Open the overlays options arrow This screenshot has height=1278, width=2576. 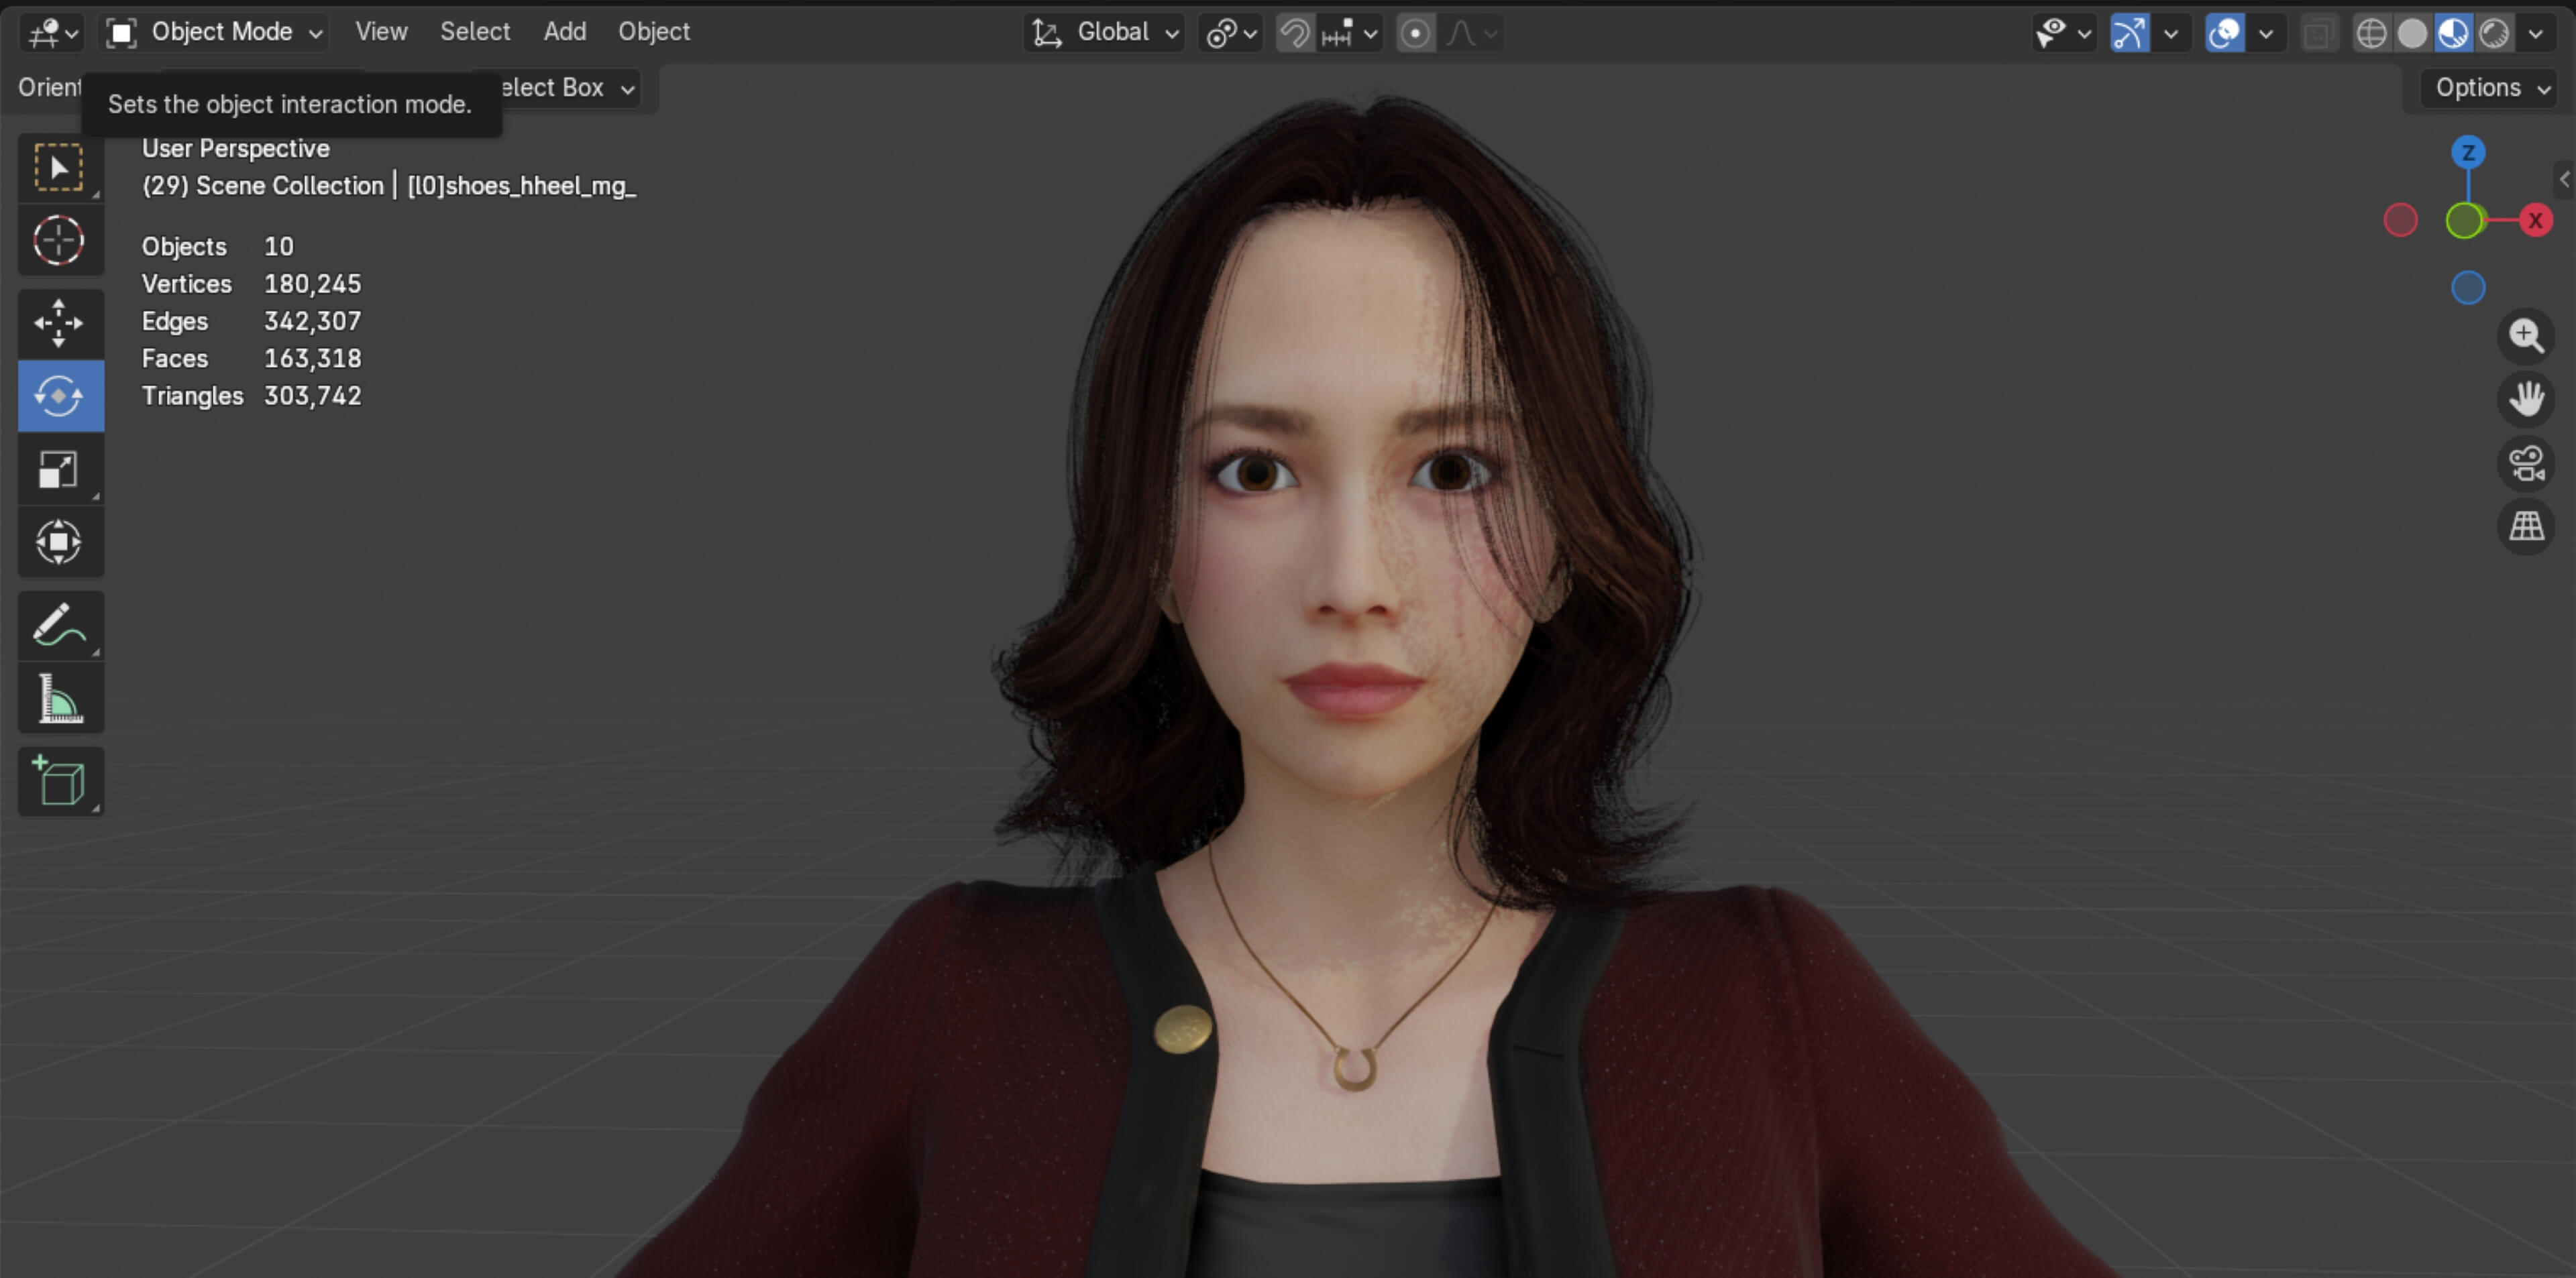(x=2266, y=34)
